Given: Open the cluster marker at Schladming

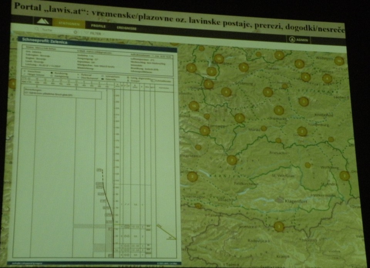Looking at the screenshot, I should point(209,84).
